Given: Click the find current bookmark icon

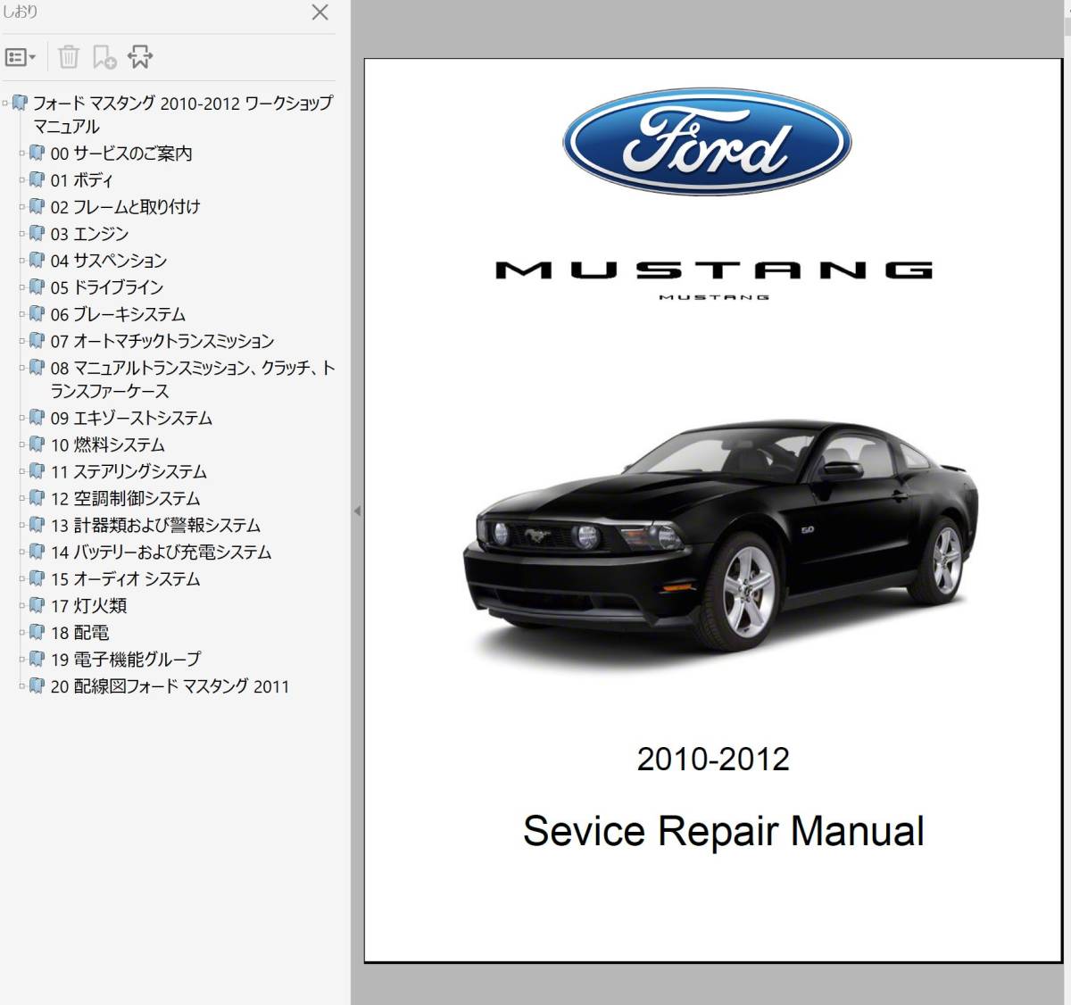Looking at the screenshot, I should pyautogui.click(x=140, y=57).
